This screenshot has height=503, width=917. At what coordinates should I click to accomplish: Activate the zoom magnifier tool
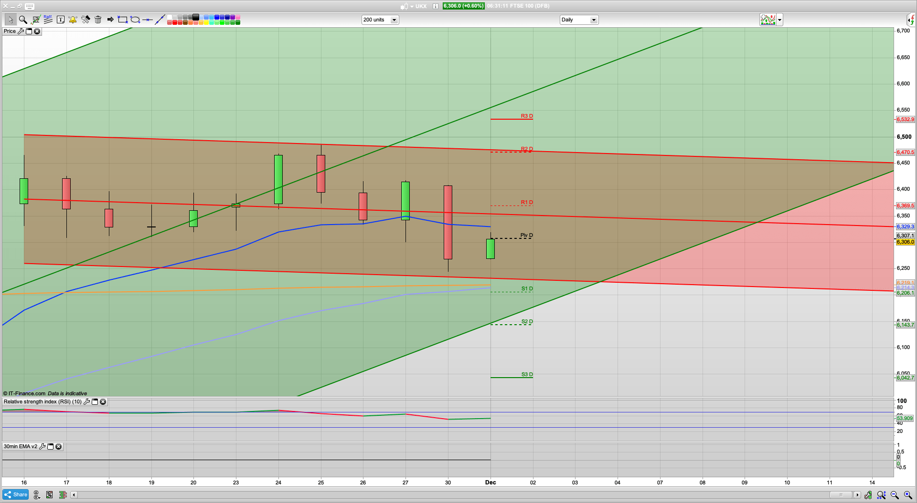23,20
